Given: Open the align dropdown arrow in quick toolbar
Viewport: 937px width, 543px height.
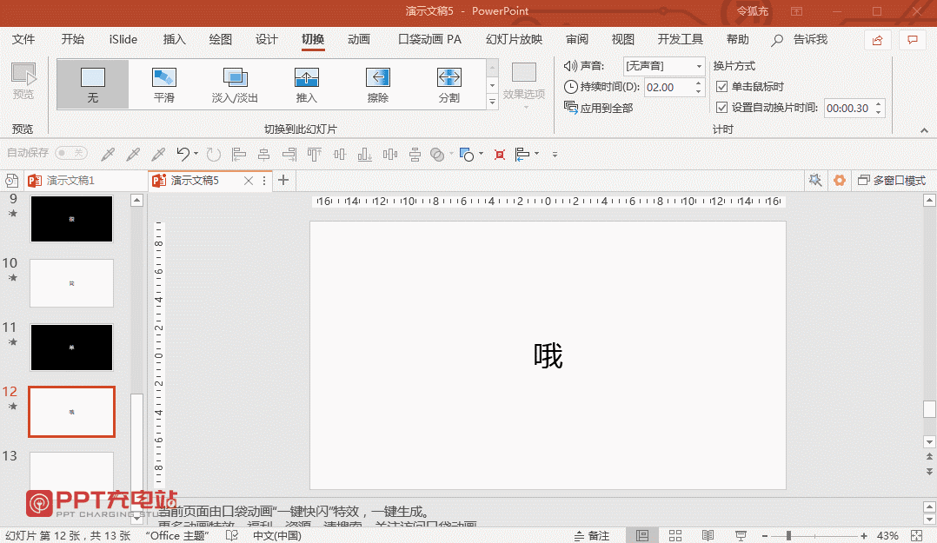Looking at the screenshot, I should [x=536, y=154].
